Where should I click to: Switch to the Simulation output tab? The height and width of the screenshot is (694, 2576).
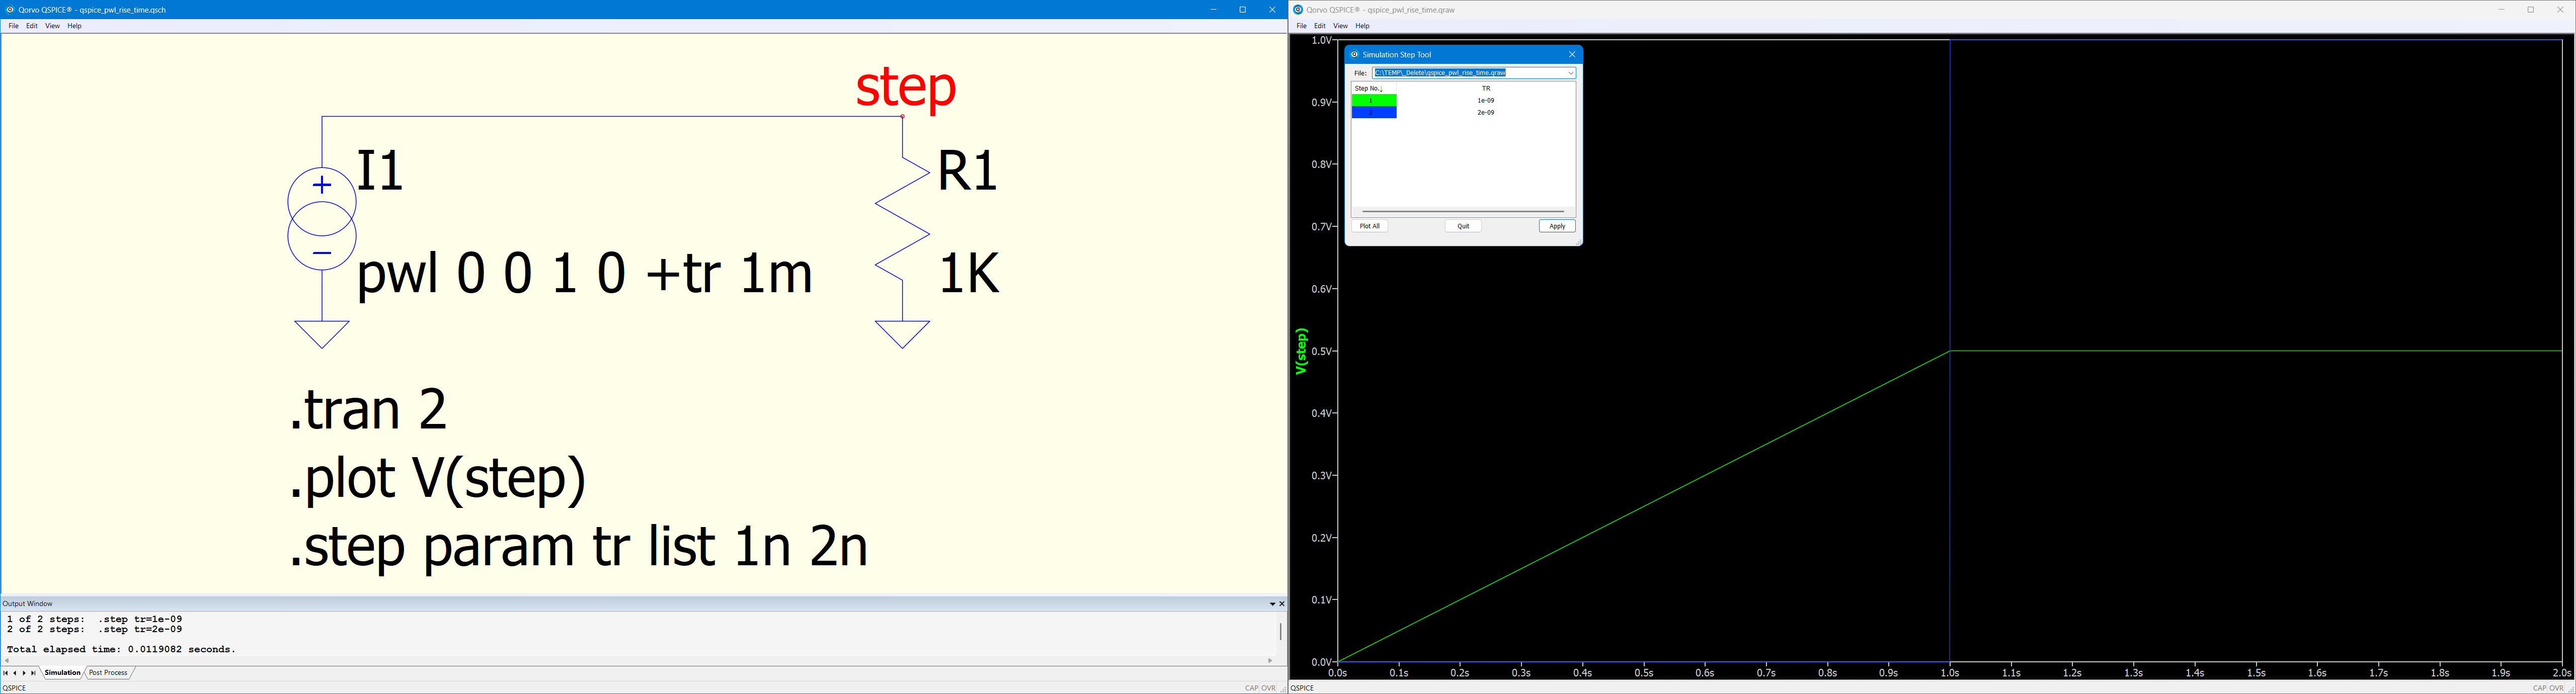coord(62,673)
